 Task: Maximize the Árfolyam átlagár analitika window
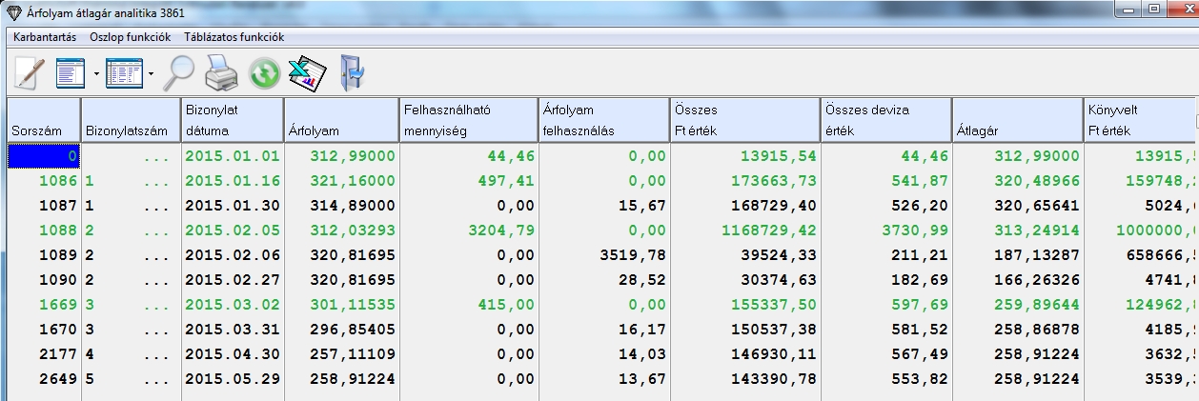click(1153, 10)
